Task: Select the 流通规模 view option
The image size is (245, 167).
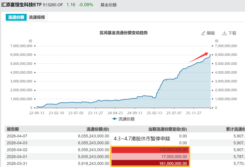Action: click(x=37, y=17)
